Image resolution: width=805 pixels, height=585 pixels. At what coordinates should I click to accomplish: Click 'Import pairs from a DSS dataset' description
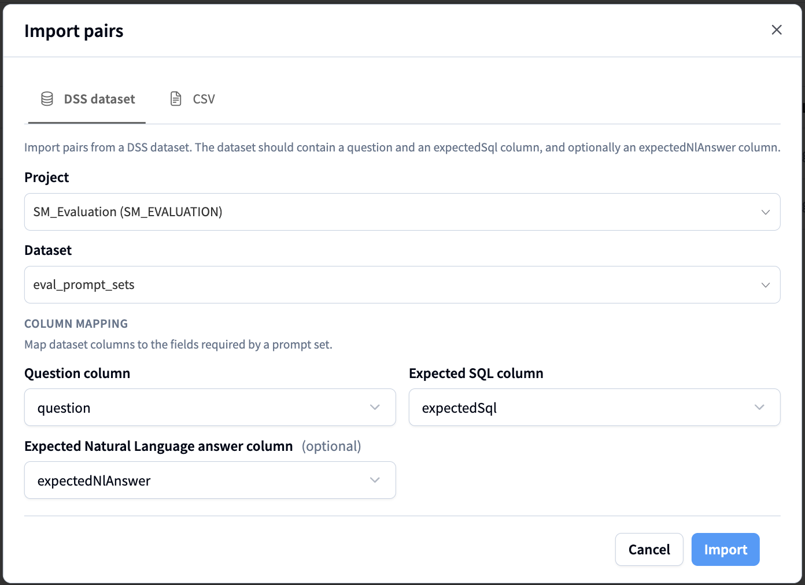[402, 147]
